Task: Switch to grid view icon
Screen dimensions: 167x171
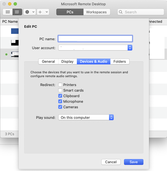Action: (8, 12)
